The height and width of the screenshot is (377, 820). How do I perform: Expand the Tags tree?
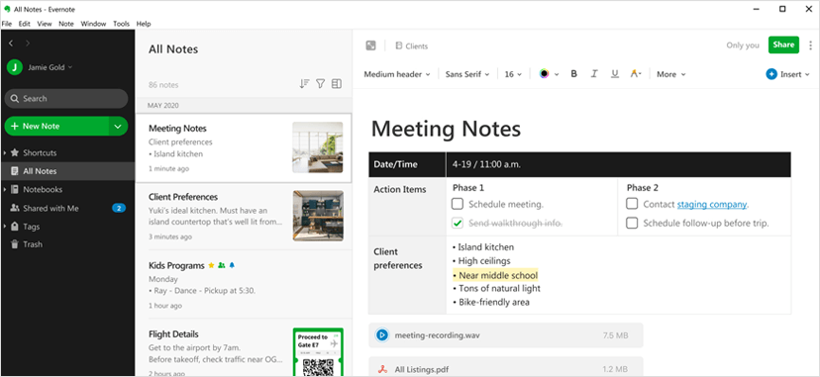(x=5, y=227)
